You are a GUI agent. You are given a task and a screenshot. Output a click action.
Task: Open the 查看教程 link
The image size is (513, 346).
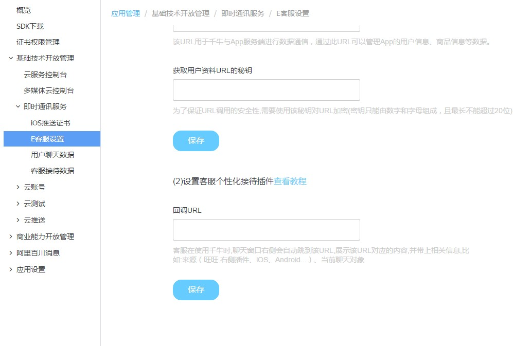[x=290, y=181]
